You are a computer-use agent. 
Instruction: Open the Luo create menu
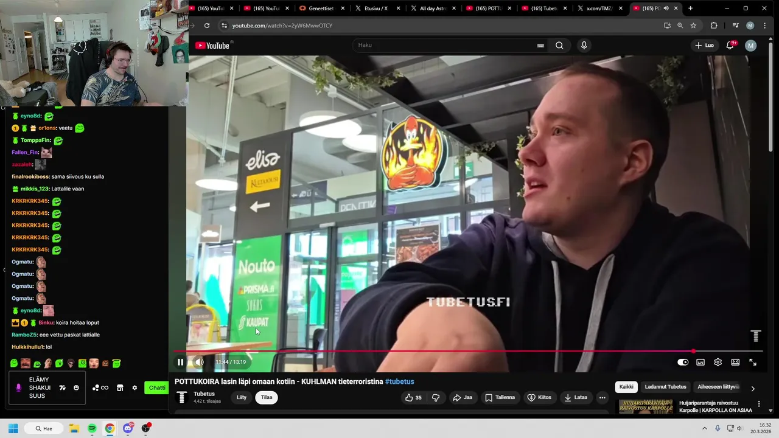tap(705, 45)
